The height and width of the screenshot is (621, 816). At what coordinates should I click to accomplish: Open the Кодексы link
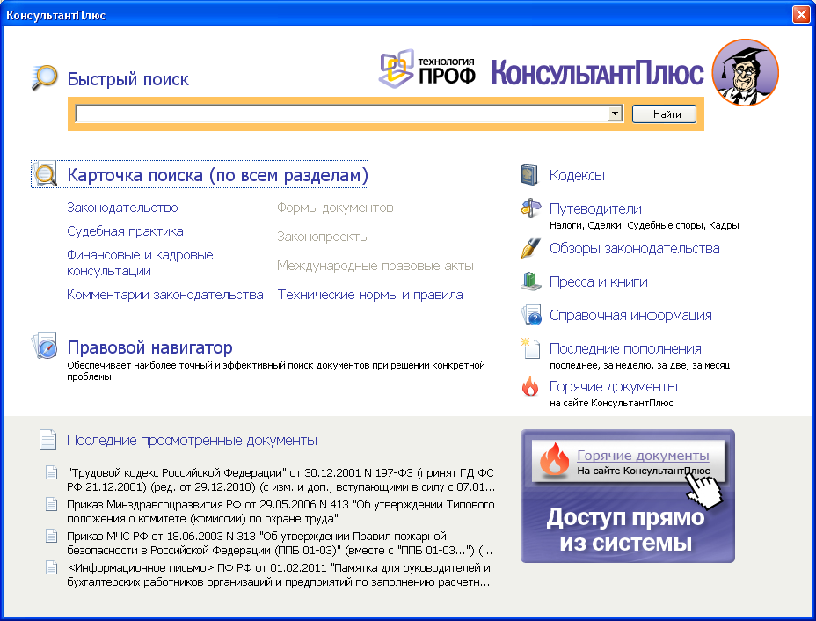point(577,175)
